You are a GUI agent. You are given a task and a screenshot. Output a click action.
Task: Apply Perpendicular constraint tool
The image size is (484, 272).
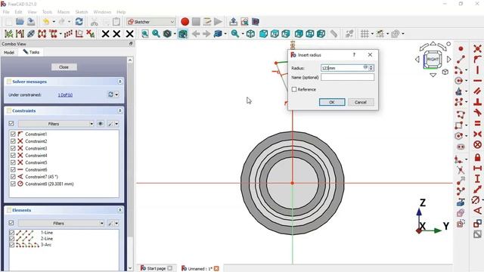point(477,102)
